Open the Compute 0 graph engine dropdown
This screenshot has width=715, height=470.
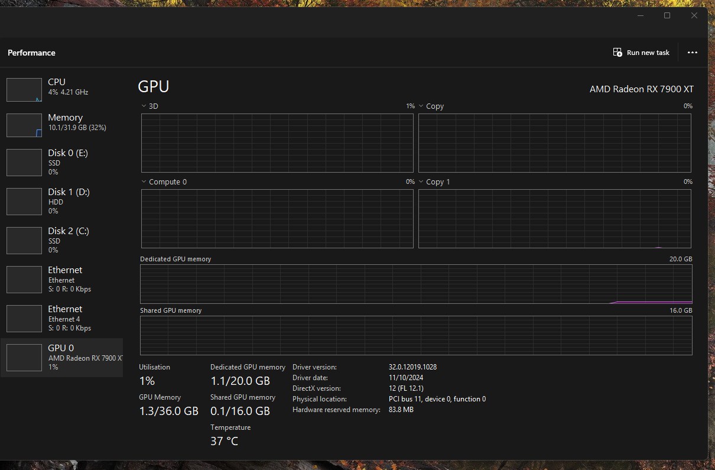[x=144, y=182]
